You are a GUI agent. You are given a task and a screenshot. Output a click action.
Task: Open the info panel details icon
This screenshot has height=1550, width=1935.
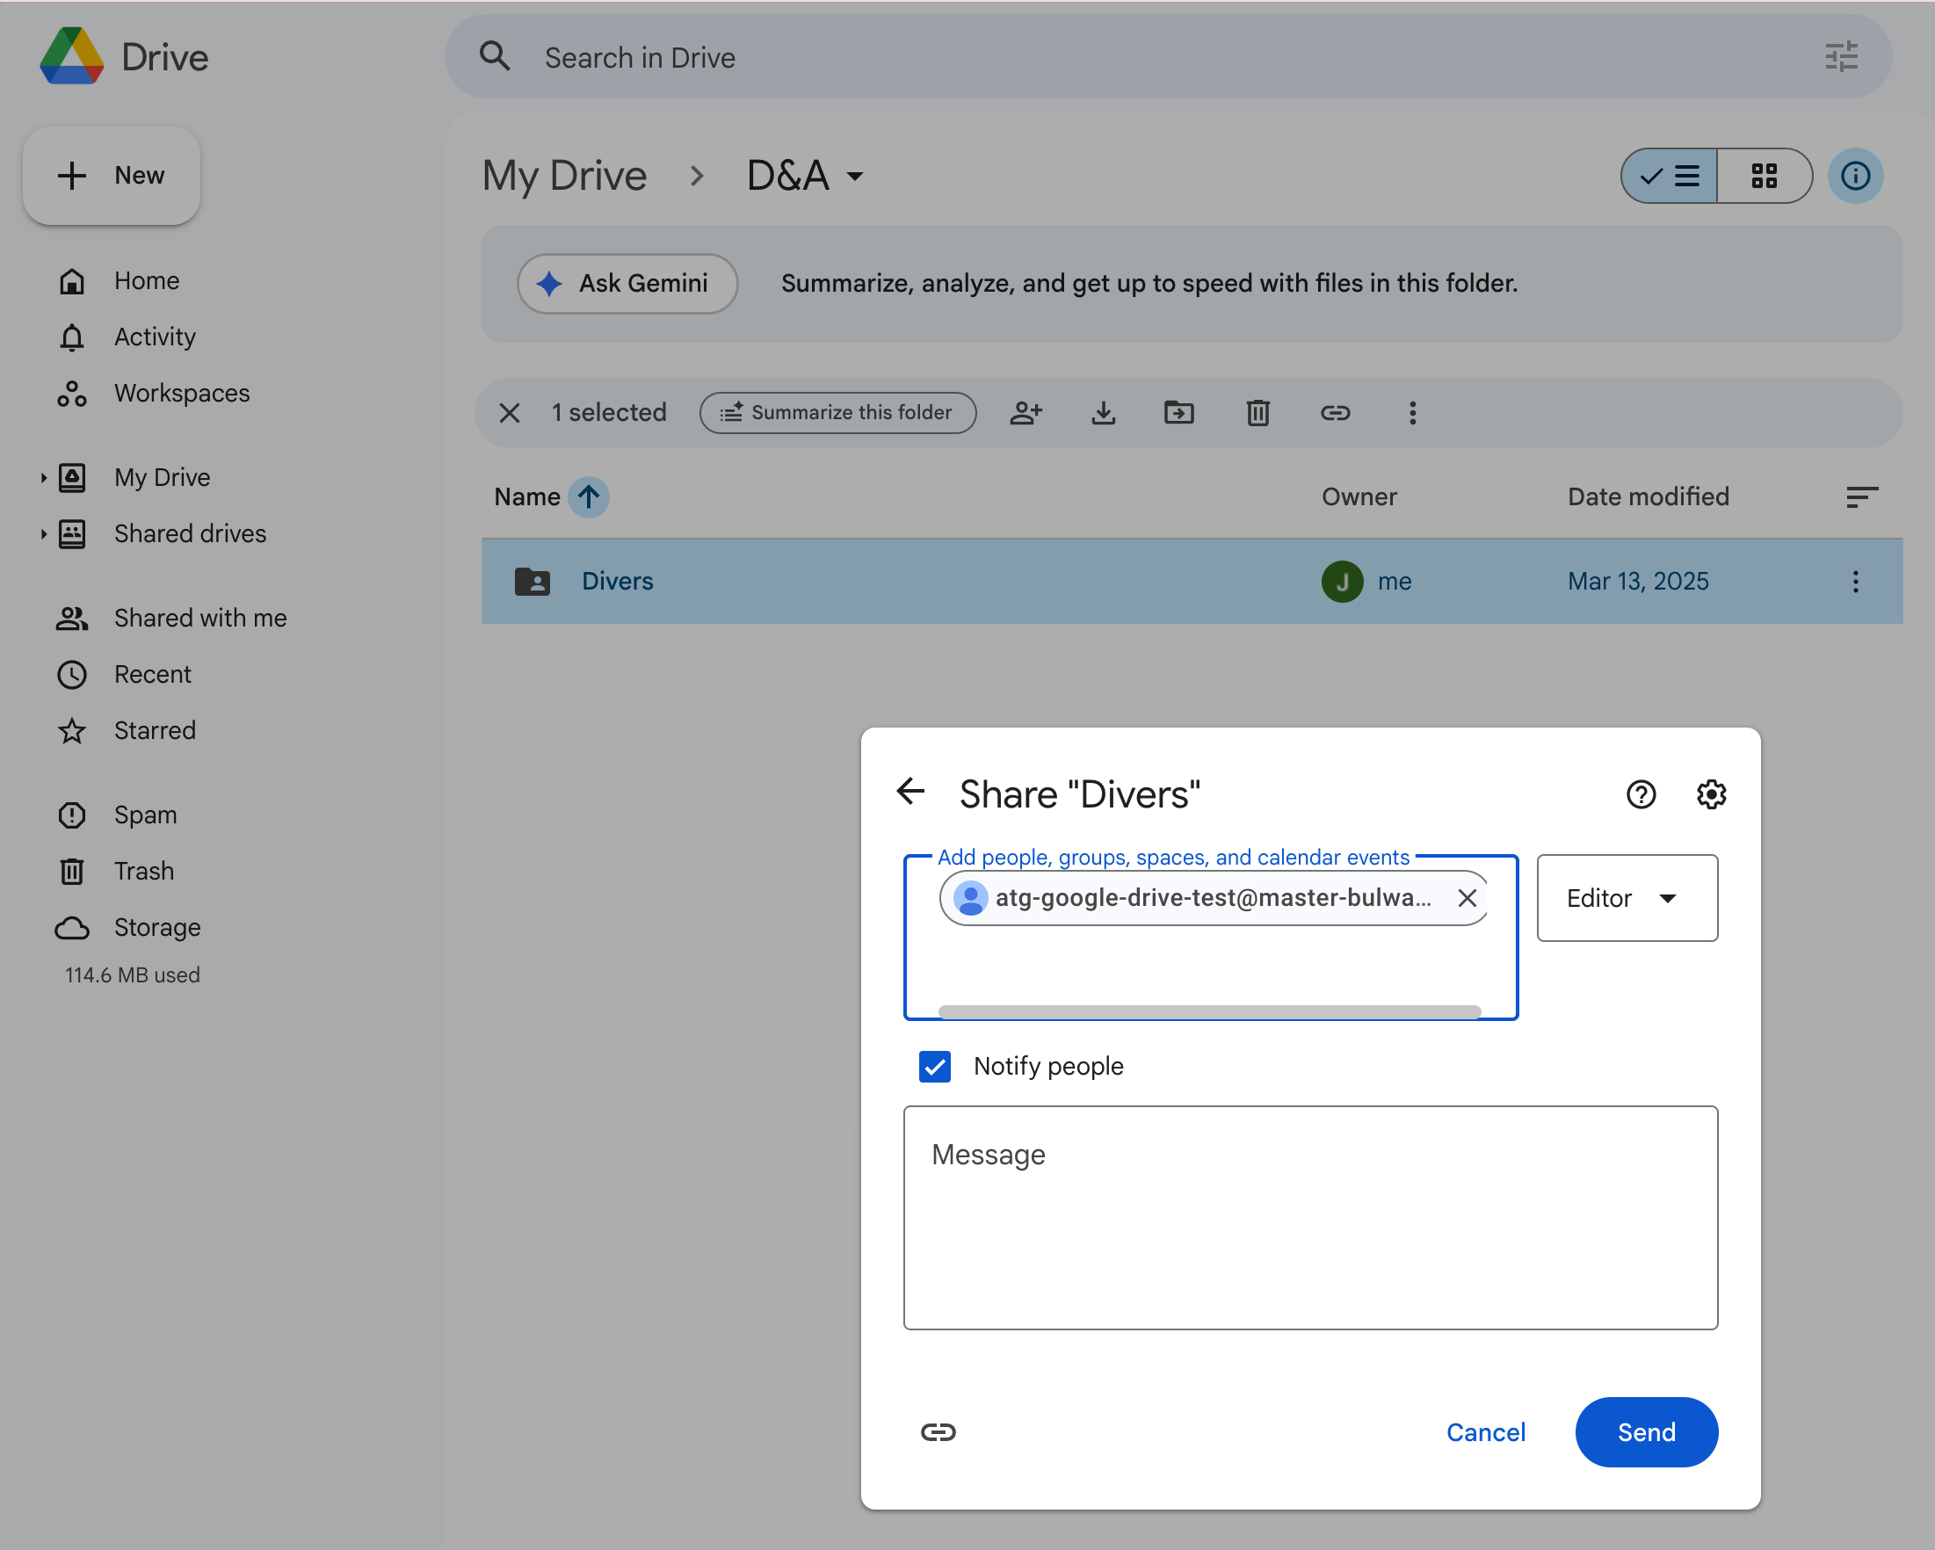tap(1854, 176)
